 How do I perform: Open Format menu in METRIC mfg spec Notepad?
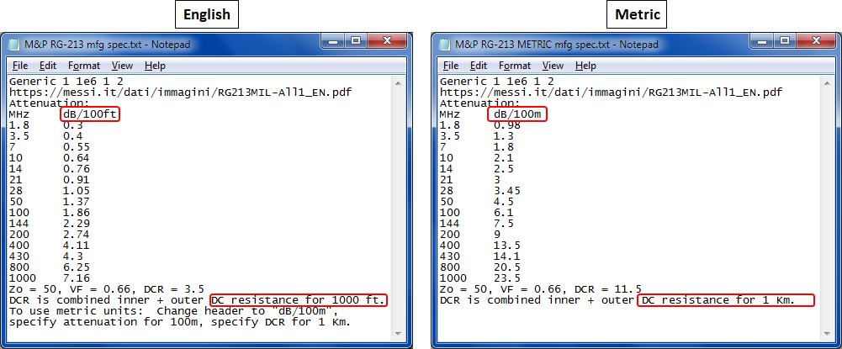pos(515,66)
